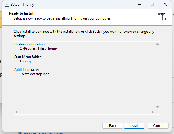Click the 'Destination location:' label
174x134 pixels.
tap(30, 44)
